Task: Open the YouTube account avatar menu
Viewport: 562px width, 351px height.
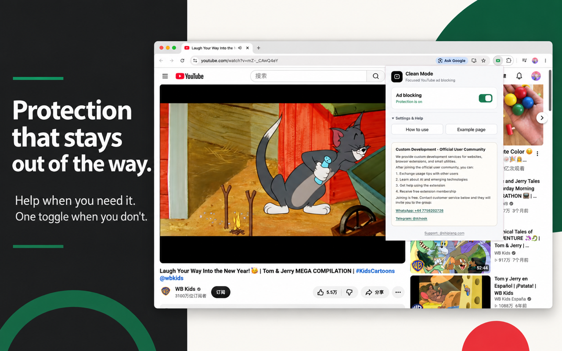Action: coord(536,76)
